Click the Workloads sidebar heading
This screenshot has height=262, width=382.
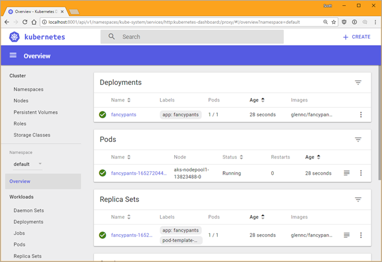21,197
